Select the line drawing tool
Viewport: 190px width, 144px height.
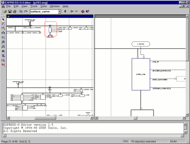(3, 24)
